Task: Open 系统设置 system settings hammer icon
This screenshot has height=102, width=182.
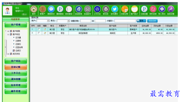Action: [x=171, y=9]
